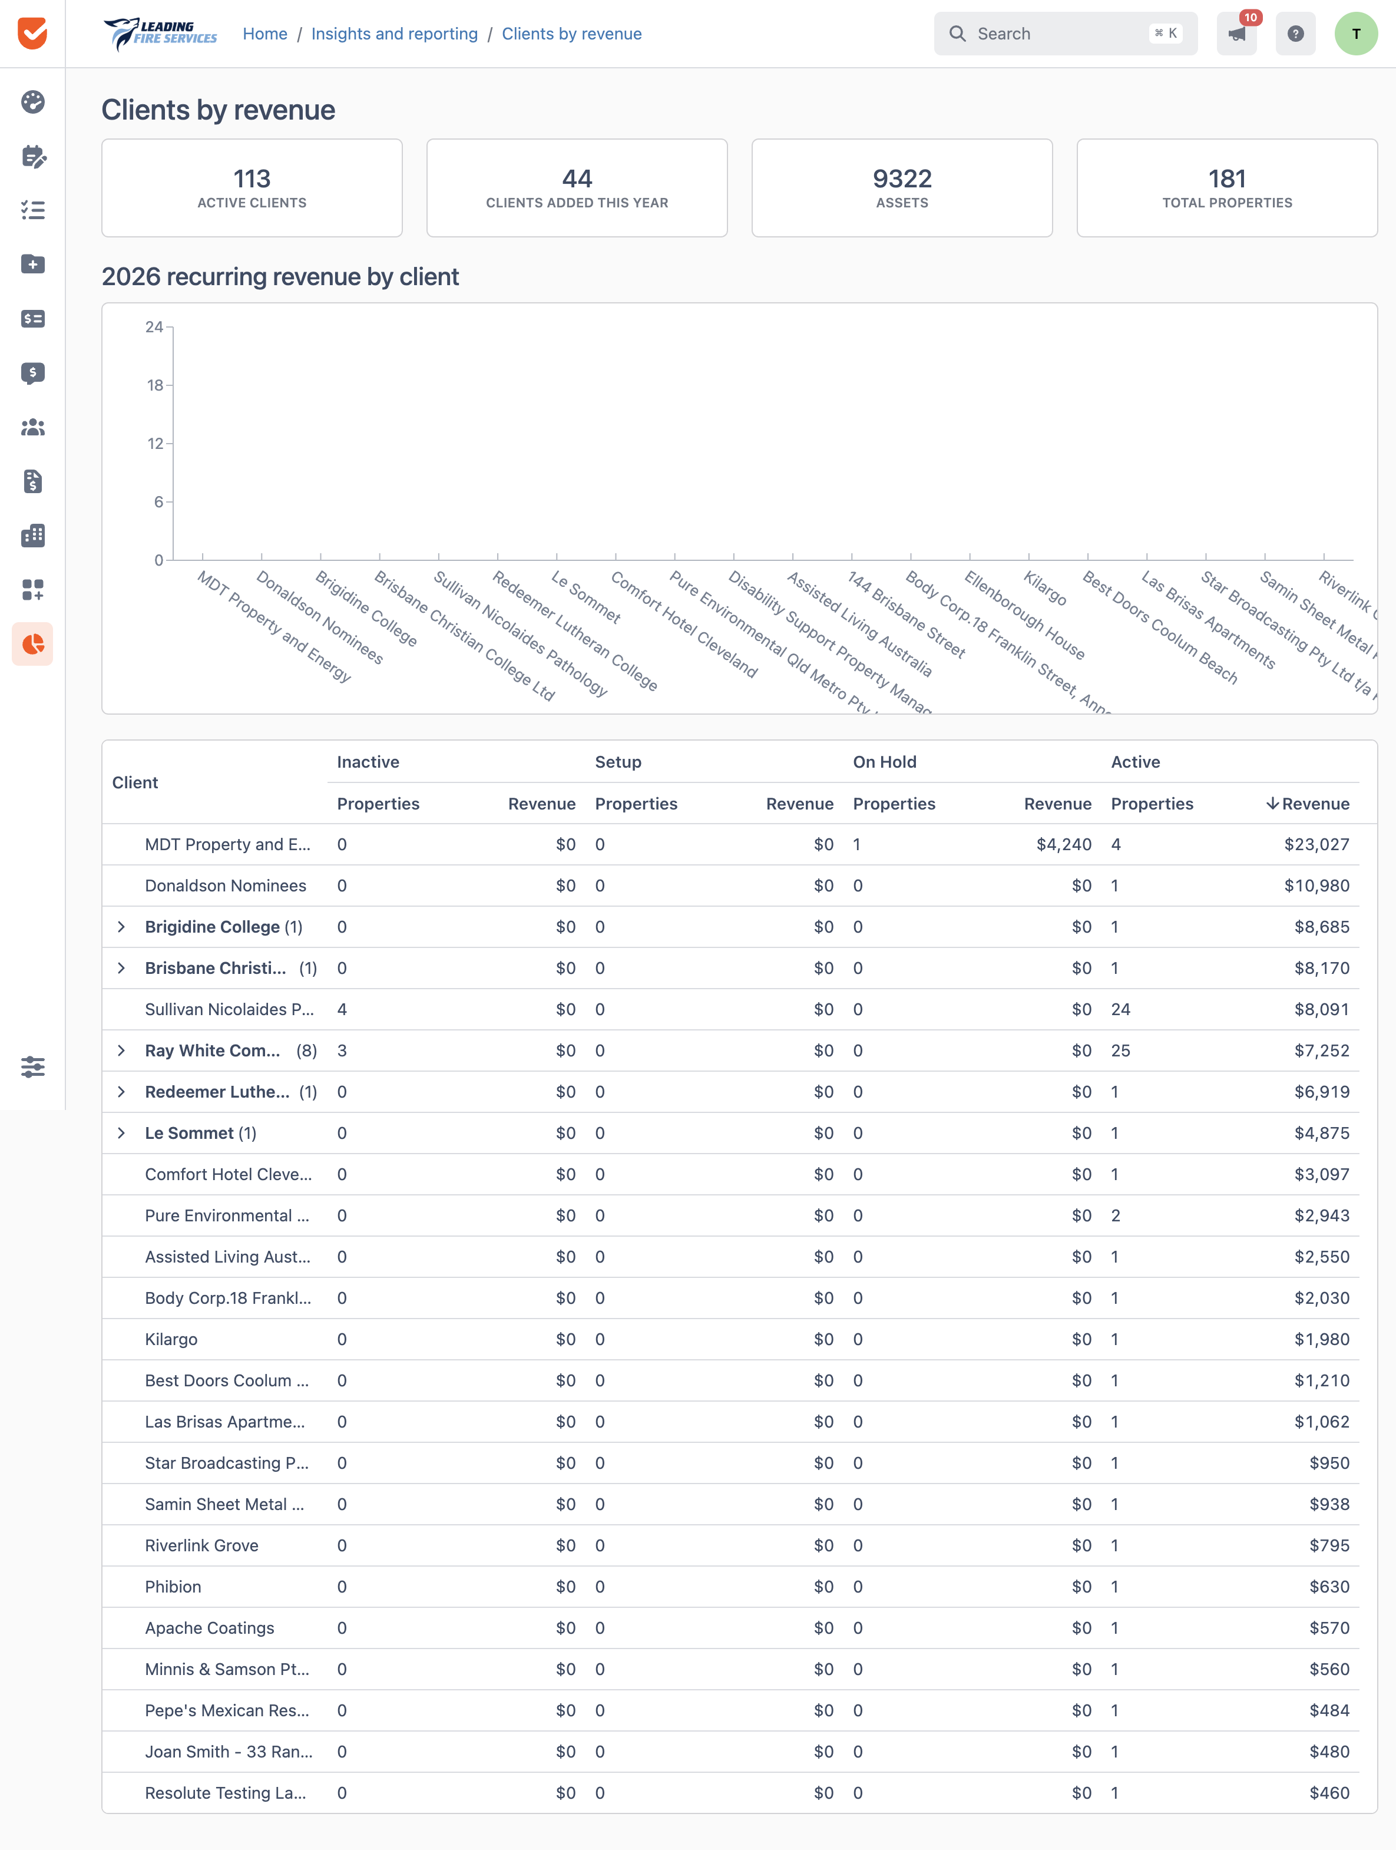Open the sliders settings icon in sidebar

[32, 1066]
